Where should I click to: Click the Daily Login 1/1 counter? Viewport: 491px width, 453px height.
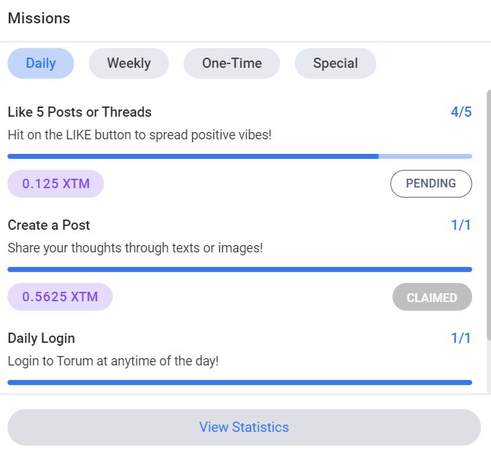tap(461, 338)
